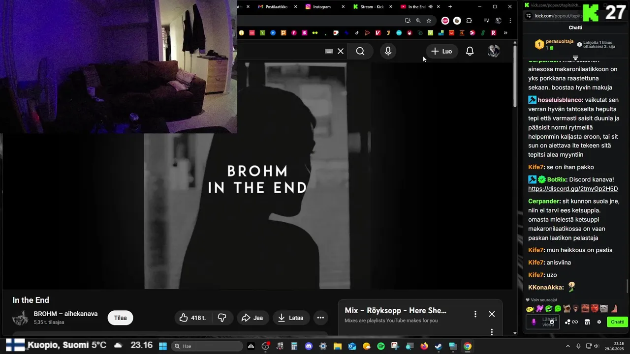Open the AdBlock Plus extension
Viewport: 630px width, 354px height.
tap(445, 21)
